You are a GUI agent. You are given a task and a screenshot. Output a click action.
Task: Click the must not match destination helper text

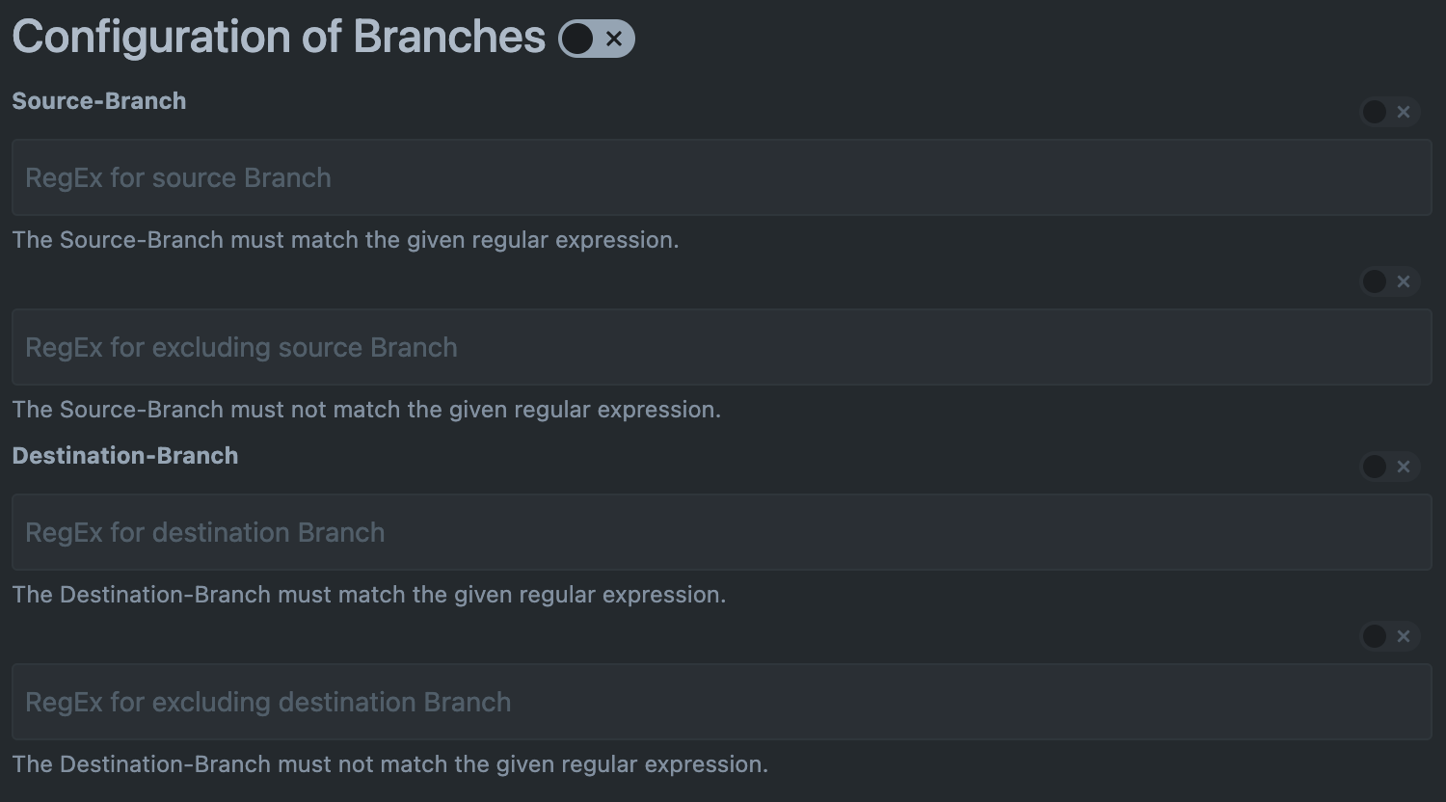pyautogui.click(x=389, y=763)
